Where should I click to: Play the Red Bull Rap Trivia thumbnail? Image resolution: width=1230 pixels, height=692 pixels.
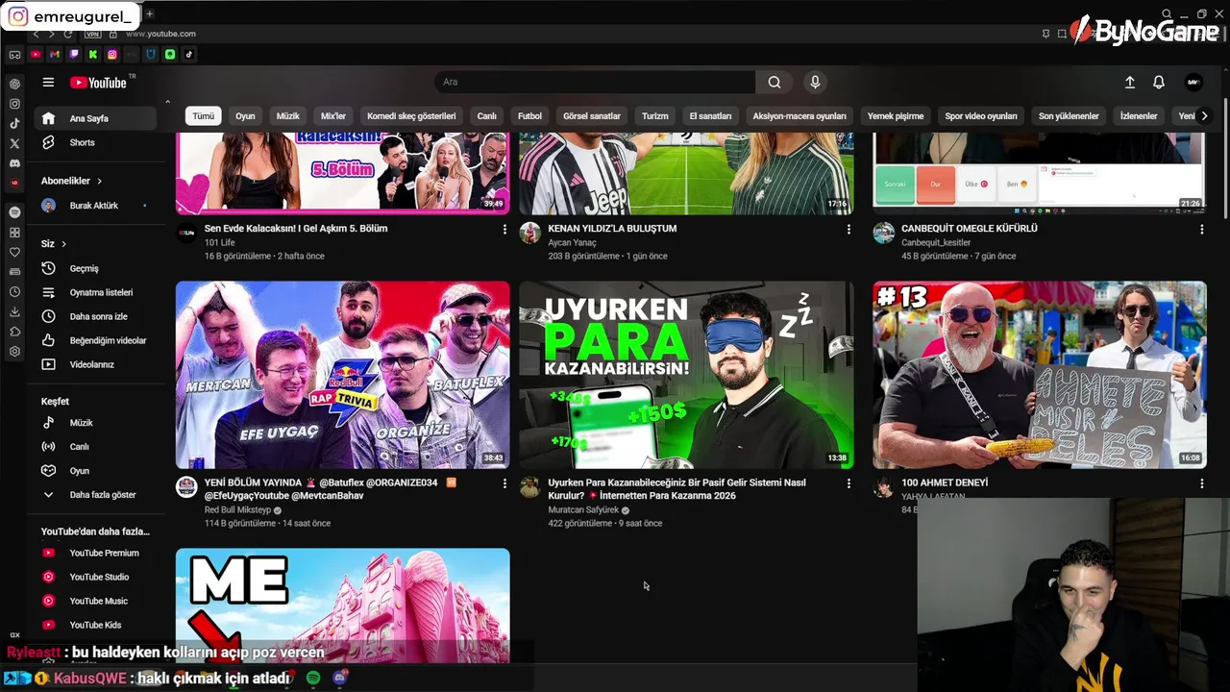click(x=342, y=375)
